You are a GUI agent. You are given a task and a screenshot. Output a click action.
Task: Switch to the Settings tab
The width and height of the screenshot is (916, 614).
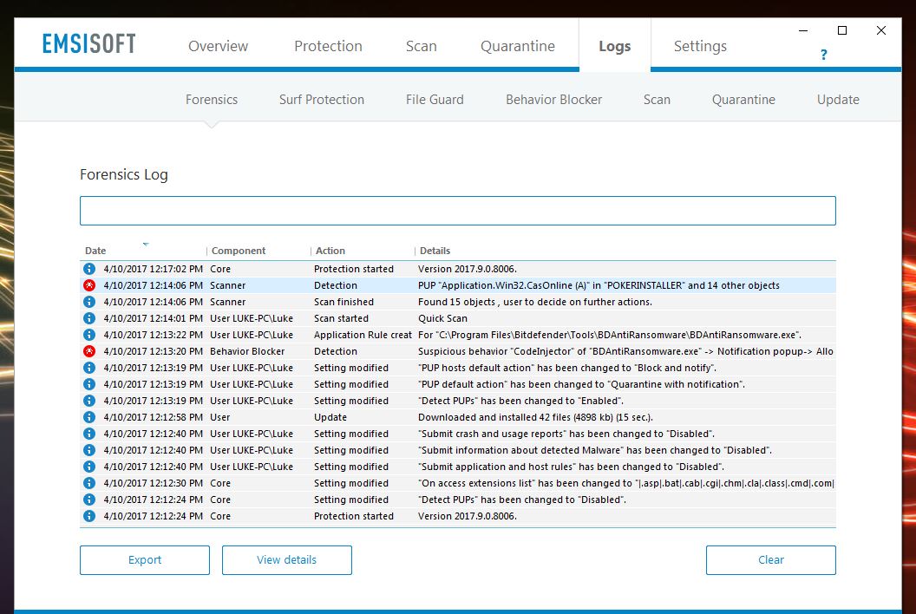coord(700,46)
